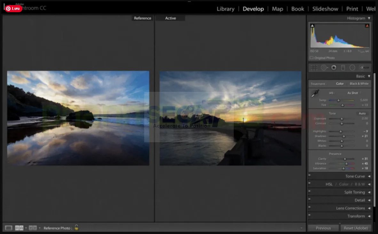378x234 pixels.
Task: Pick the White Balance eyedropper
Action: [315, 94]
